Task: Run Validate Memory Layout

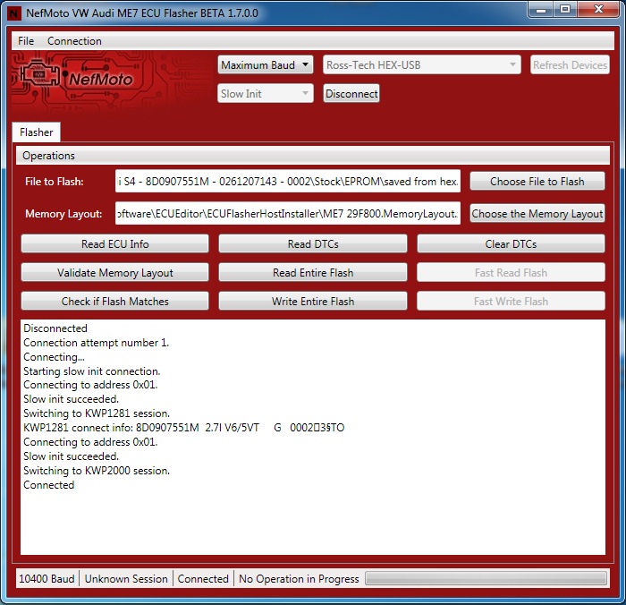Action: coord(114,273)
